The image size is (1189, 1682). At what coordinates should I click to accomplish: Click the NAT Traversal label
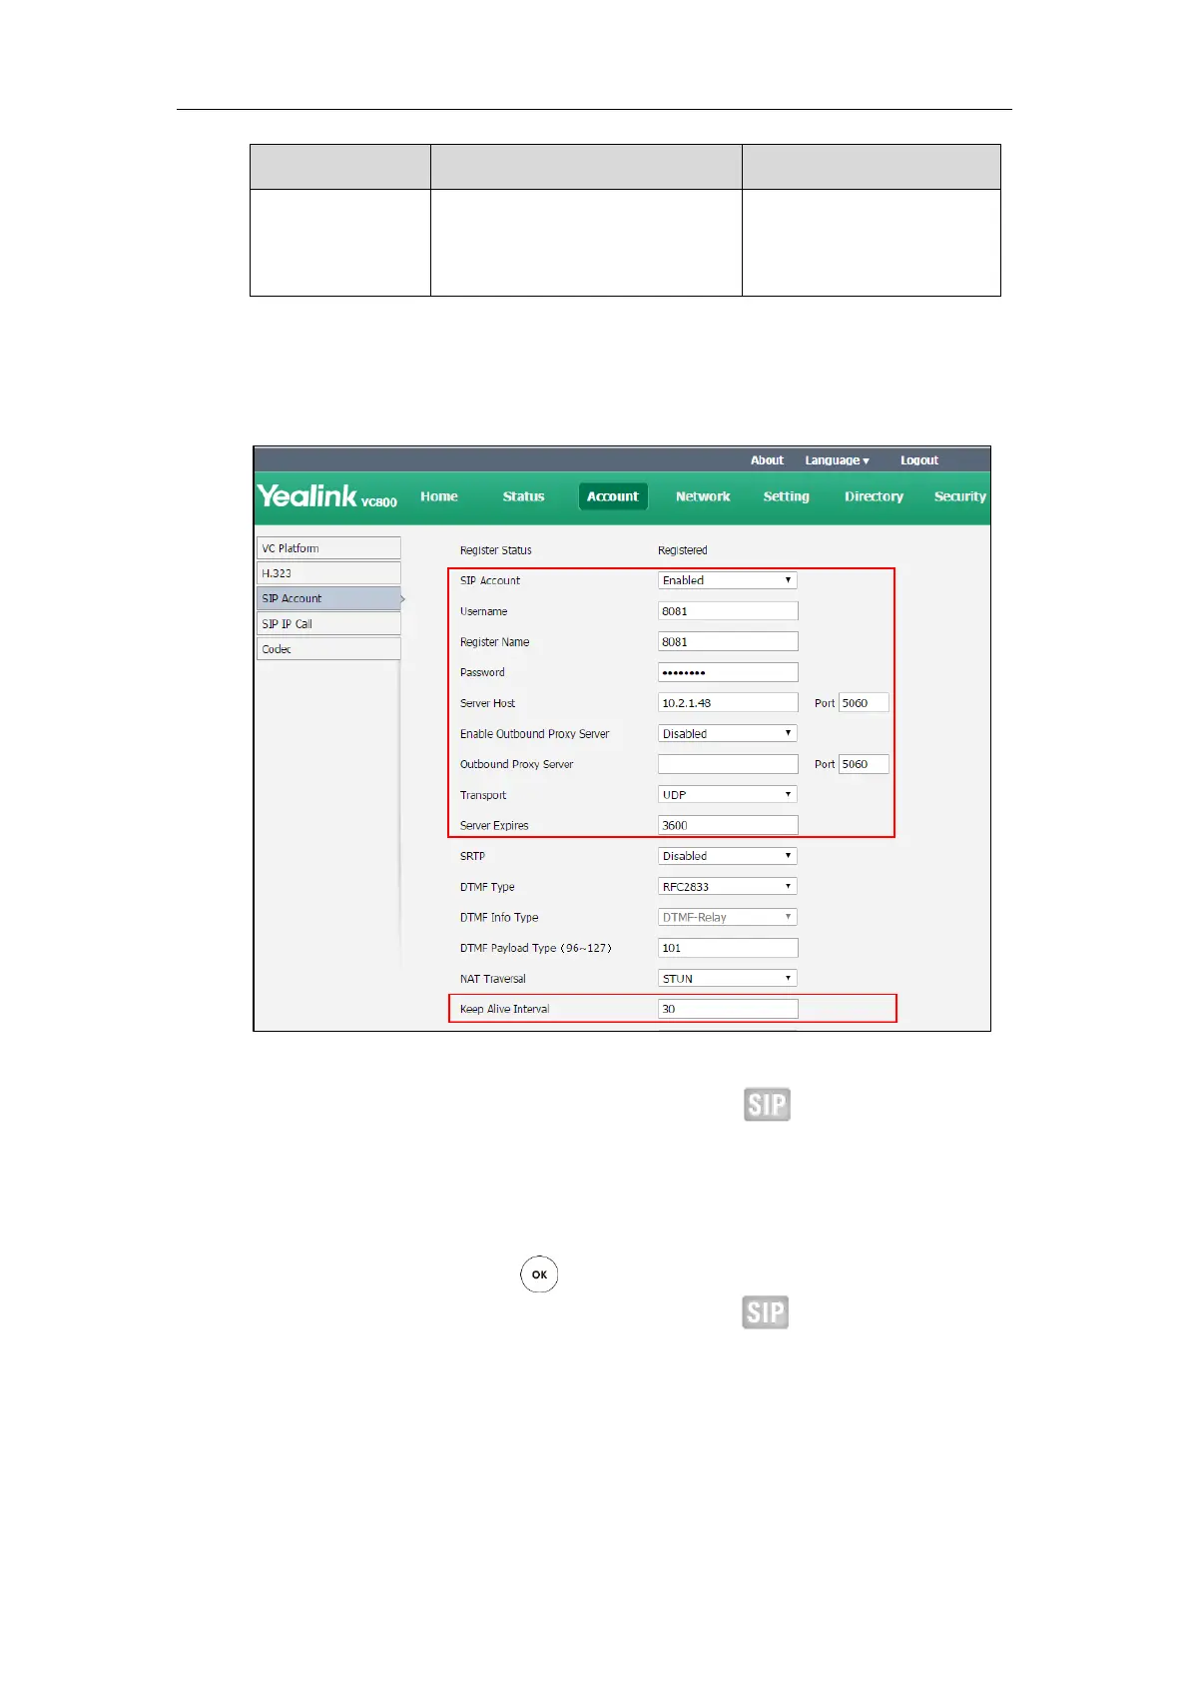492,979
